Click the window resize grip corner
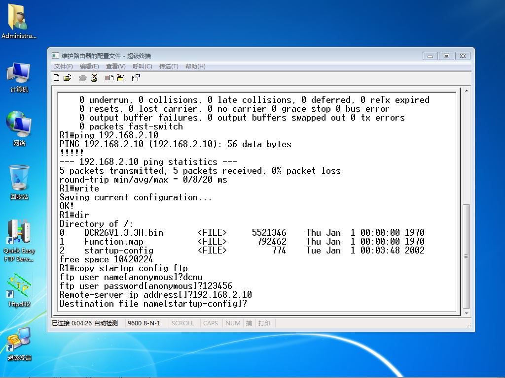Screen dimensions: 505x378 [469, 325]
